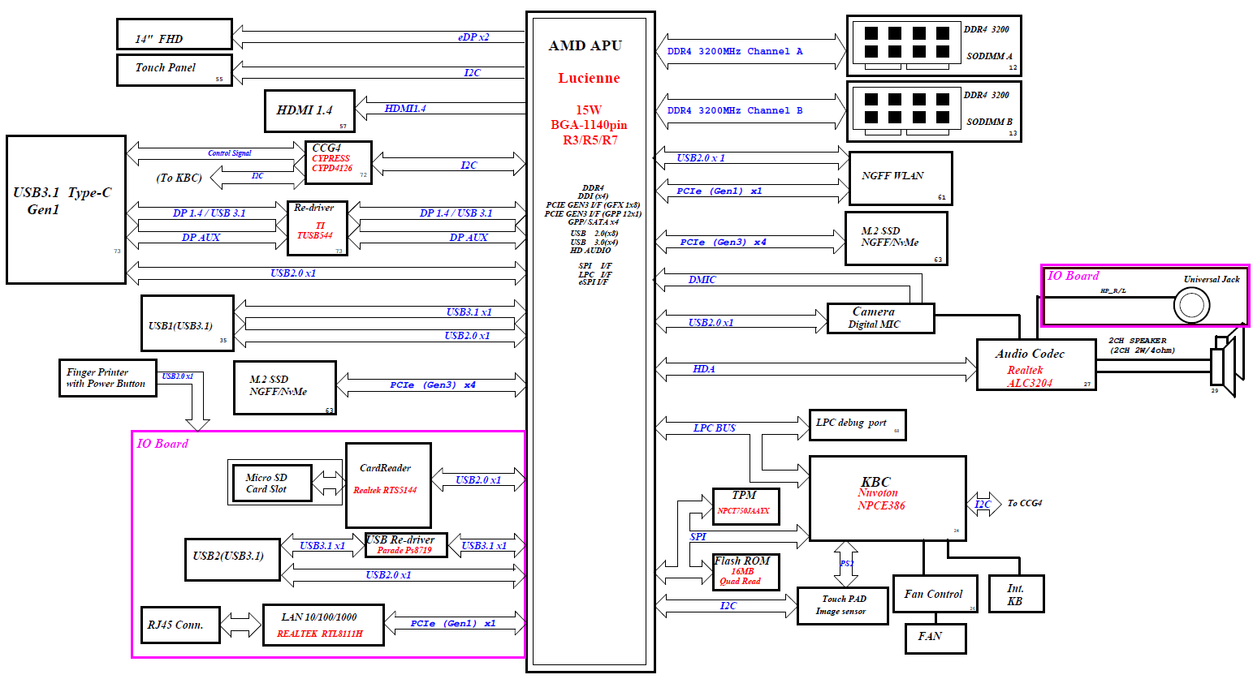Select the CCG4 Cypress CYPD4126 block
The width and height of the screenshot is (1253, 679).
pyautogui.click(x=338, y=162)
